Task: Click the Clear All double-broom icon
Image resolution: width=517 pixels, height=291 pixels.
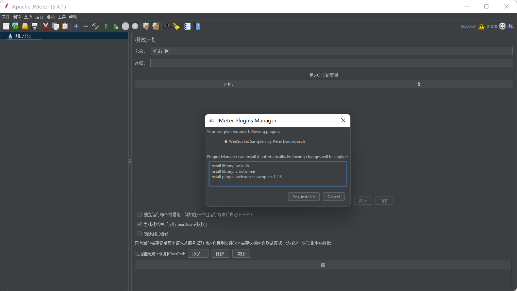Action: [x=156, y=26]
